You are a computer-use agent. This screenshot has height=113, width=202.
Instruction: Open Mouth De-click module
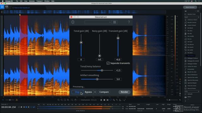(191, 72)
